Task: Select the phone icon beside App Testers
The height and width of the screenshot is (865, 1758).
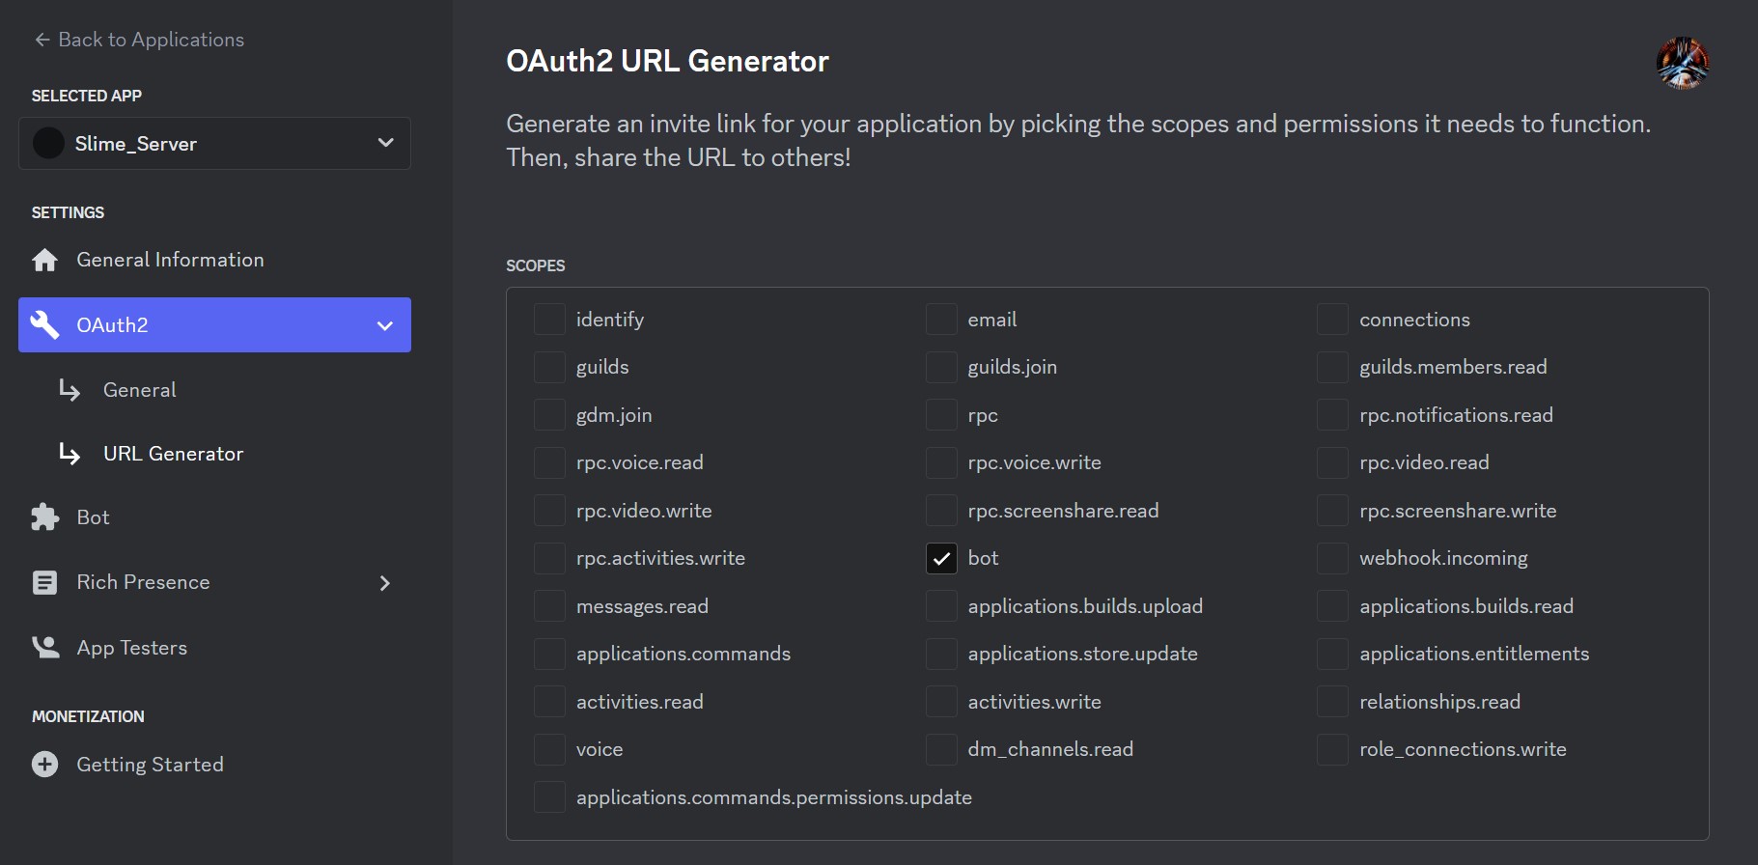Action: coord(44,647)
